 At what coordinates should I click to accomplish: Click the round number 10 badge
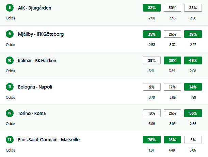10,61
